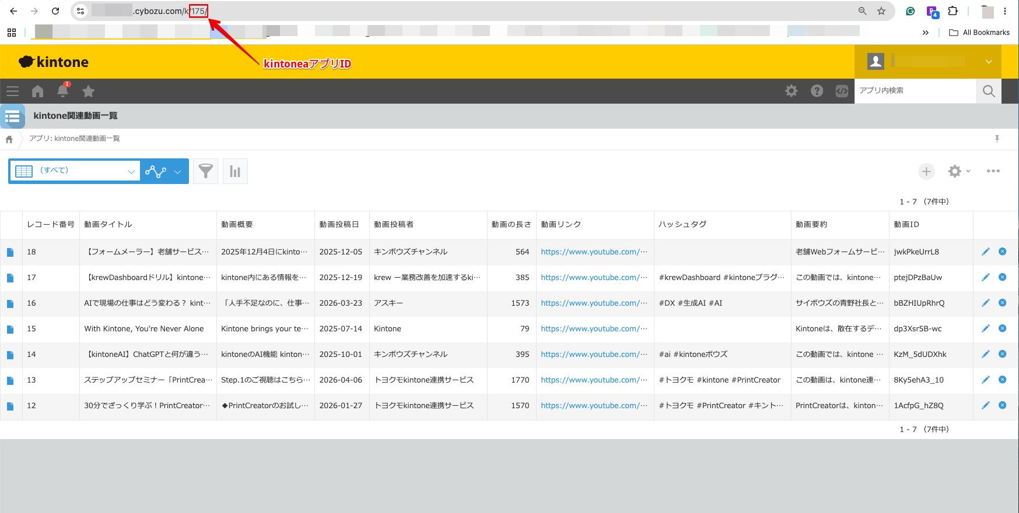The height and width of the screenshot is (513, 1019).
Task: Open record 16 detail document icon
Action: [10, 303]
